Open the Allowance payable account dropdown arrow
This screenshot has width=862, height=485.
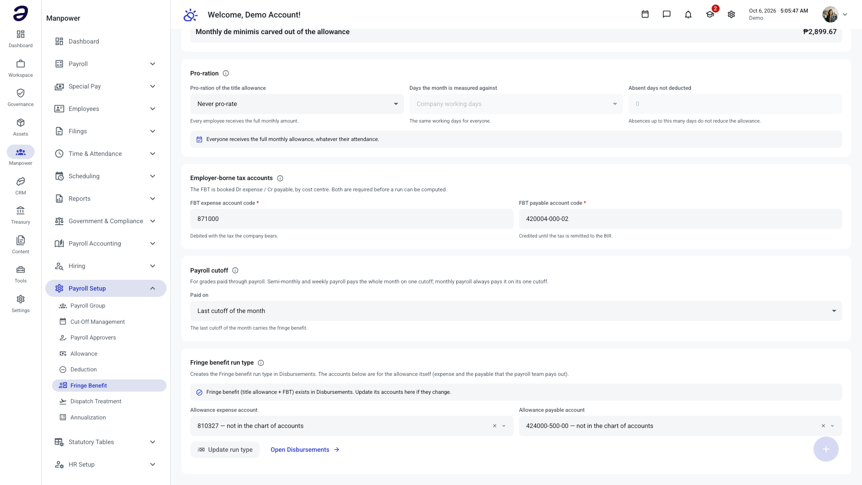(x=832, y=426)
